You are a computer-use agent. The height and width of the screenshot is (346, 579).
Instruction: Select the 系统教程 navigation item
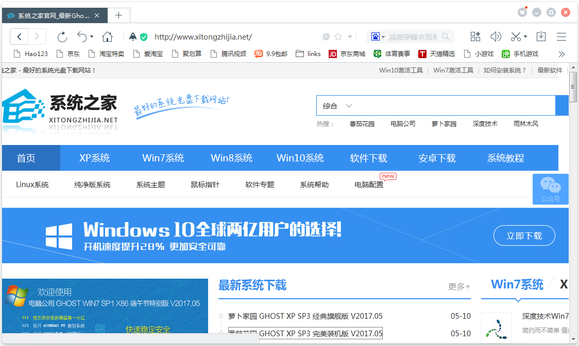click(x=505, y=158)
